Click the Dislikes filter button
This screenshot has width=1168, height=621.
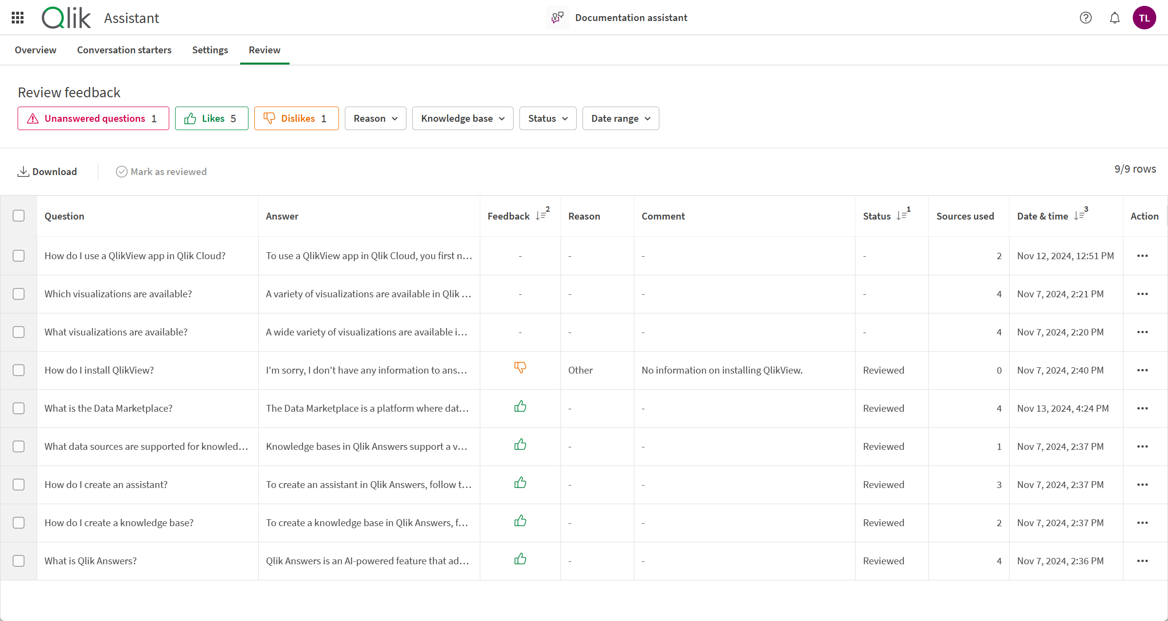click(296, 118)
